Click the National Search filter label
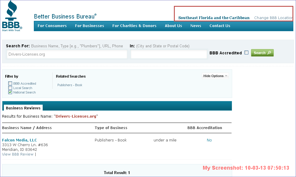The height and width of the screenshot is (177, 296). click(24, 92)
